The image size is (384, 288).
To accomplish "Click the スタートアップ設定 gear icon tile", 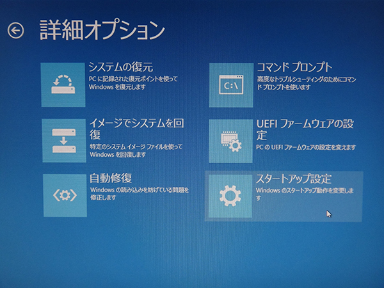I will pyautogui.click(x=230, y=196).
